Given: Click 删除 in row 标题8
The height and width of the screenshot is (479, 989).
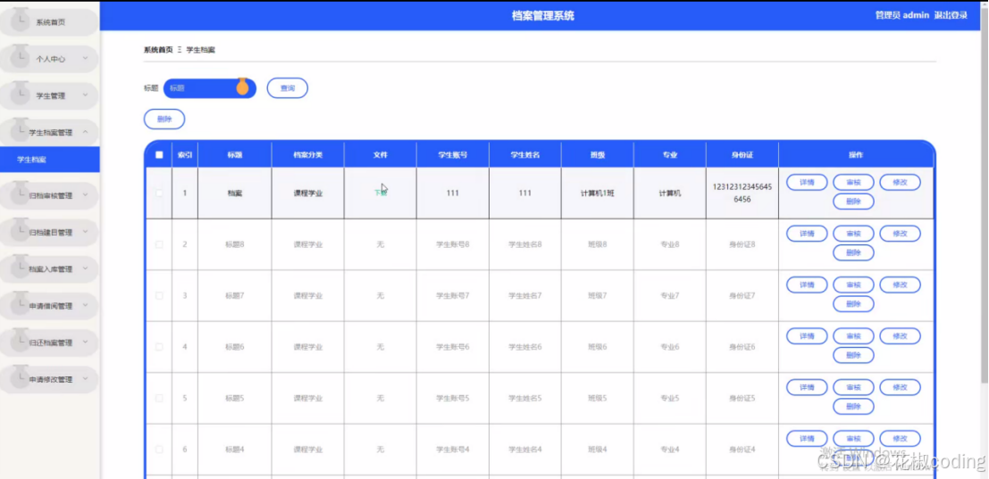Looking at the screenshot, I should (853, 252).
